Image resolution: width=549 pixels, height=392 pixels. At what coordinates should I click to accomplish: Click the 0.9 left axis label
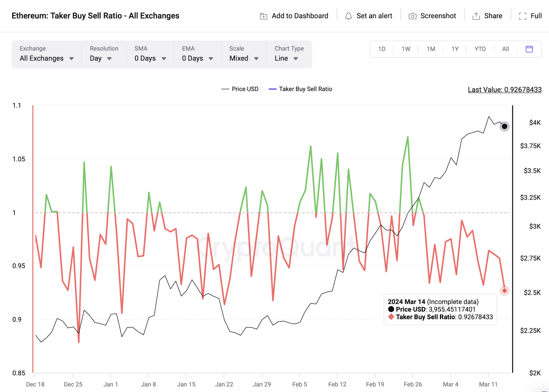[x=17, y=320]
